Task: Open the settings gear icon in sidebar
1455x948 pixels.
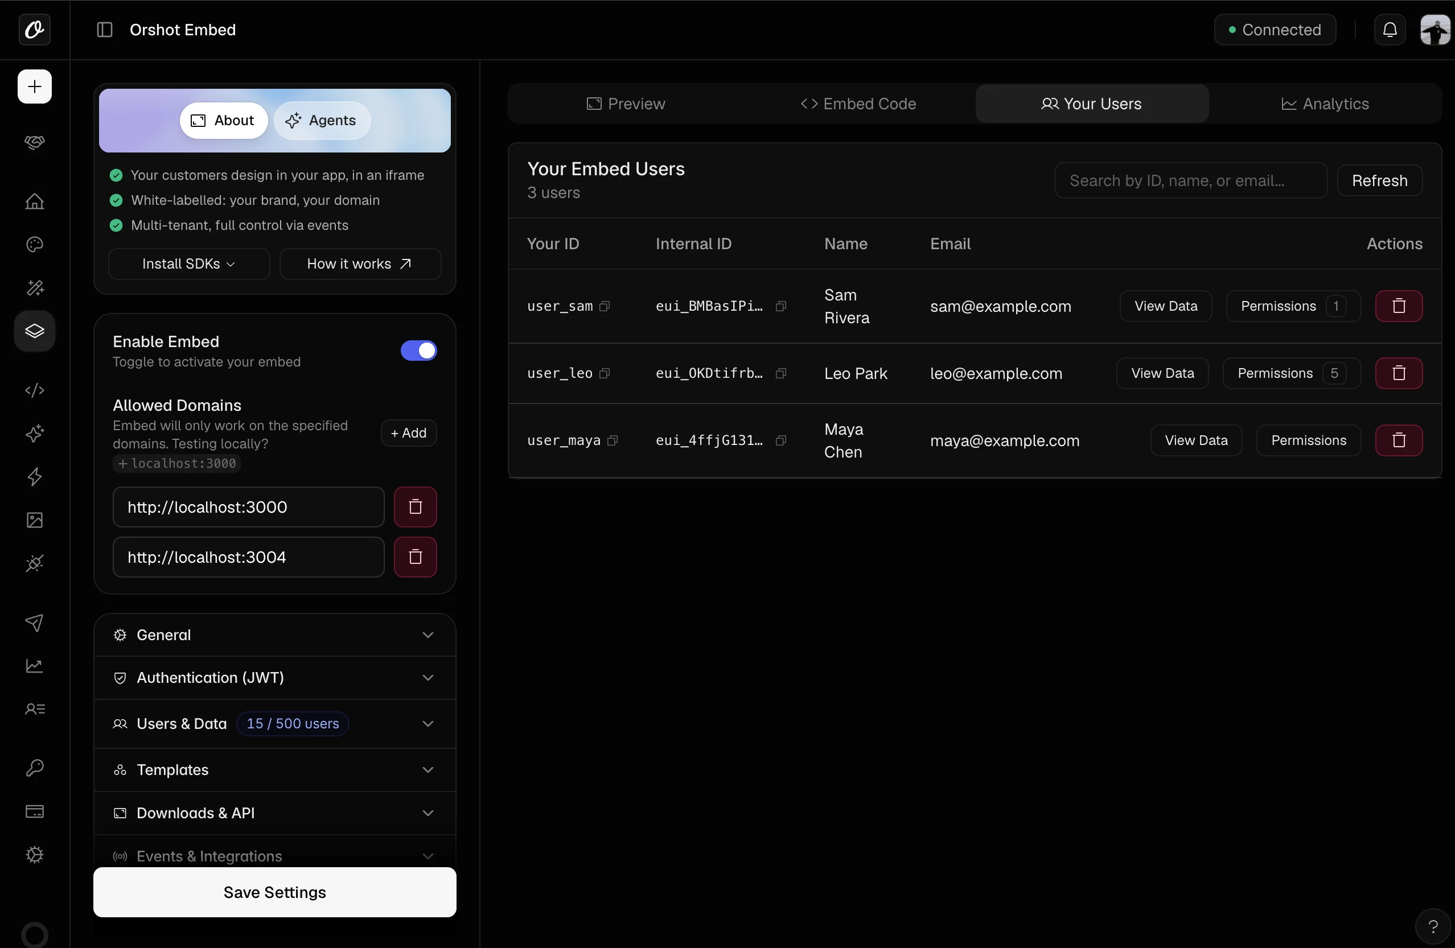Action: [35, 855]
